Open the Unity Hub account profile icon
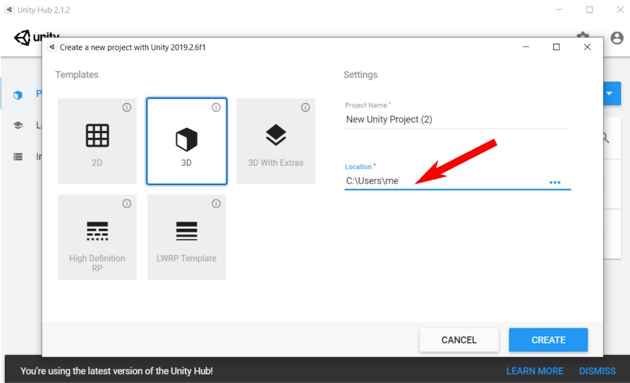Viewport: 630px width, 383px height. 617,38
